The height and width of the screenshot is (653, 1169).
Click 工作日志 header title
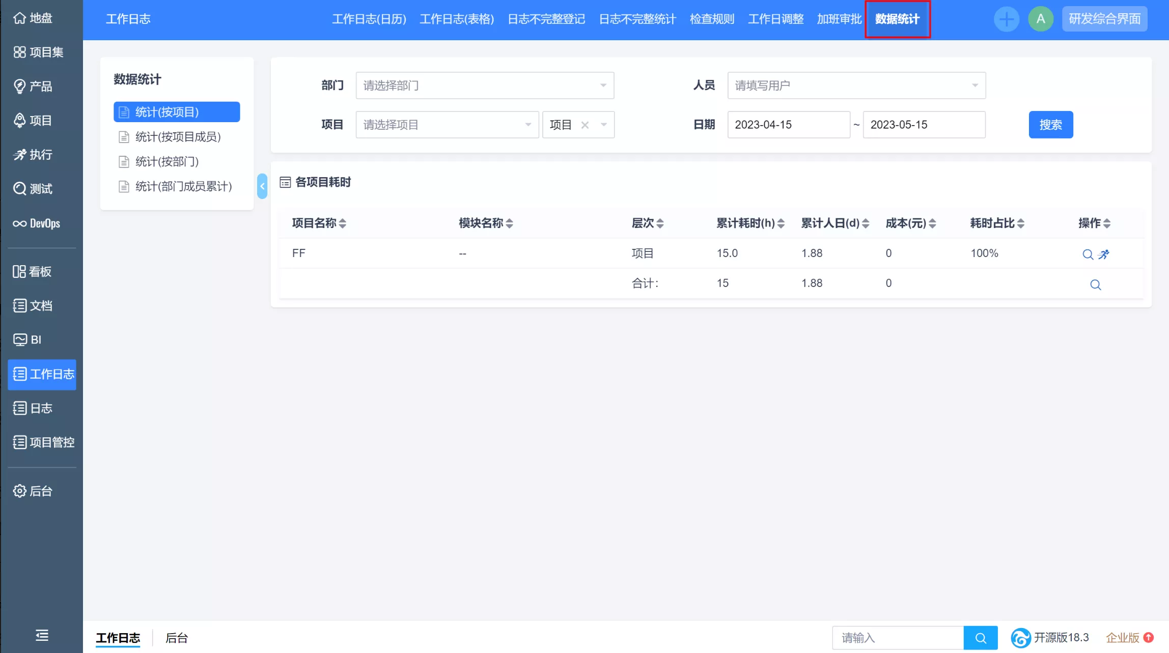(x=128, y=19)
